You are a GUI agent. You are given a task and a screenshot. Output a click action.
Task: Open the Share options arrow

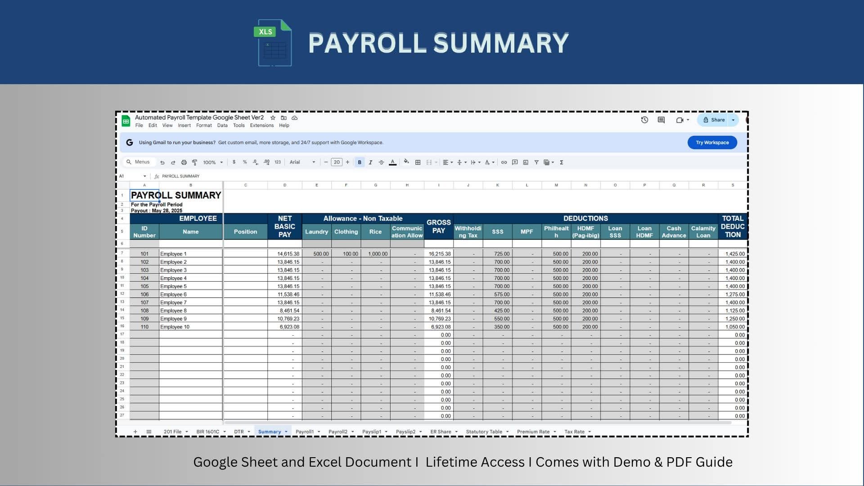point(733,120)
